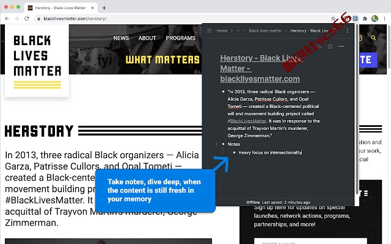Select the Herstory browser tab
The width and height of the screenshot is (391, 244).
pyautogui.click(x=60, y=8)
